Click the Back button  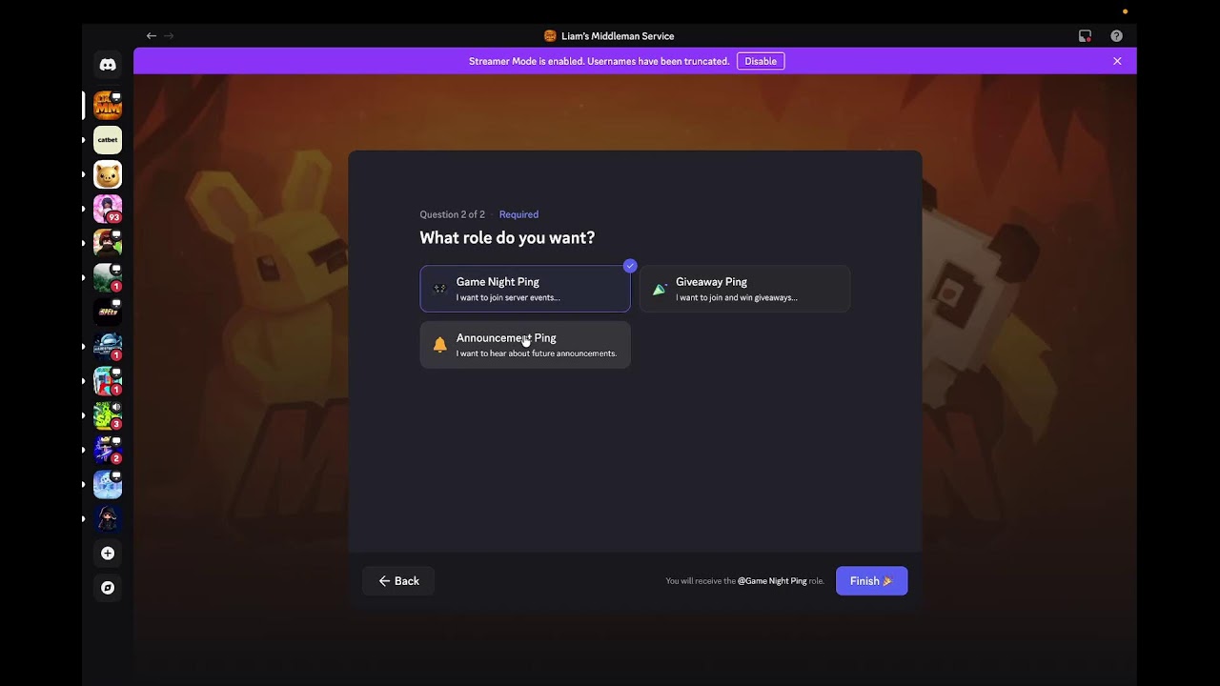[398, 581]
